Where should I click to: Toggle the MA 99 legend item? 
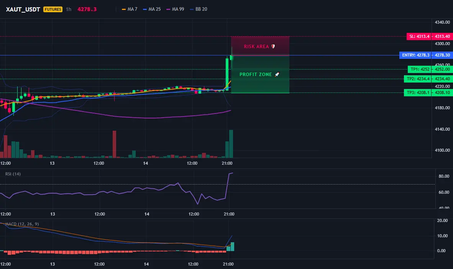(175, 9)
